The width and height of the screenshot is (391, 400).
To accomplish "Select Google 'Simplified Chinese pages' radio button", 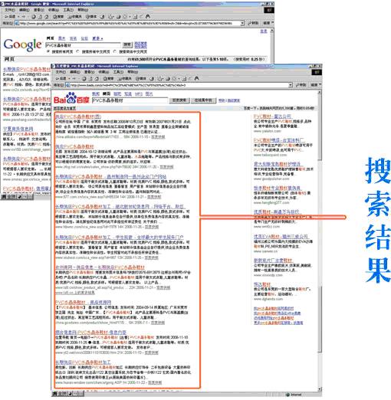I will click(x=115, y=51).
